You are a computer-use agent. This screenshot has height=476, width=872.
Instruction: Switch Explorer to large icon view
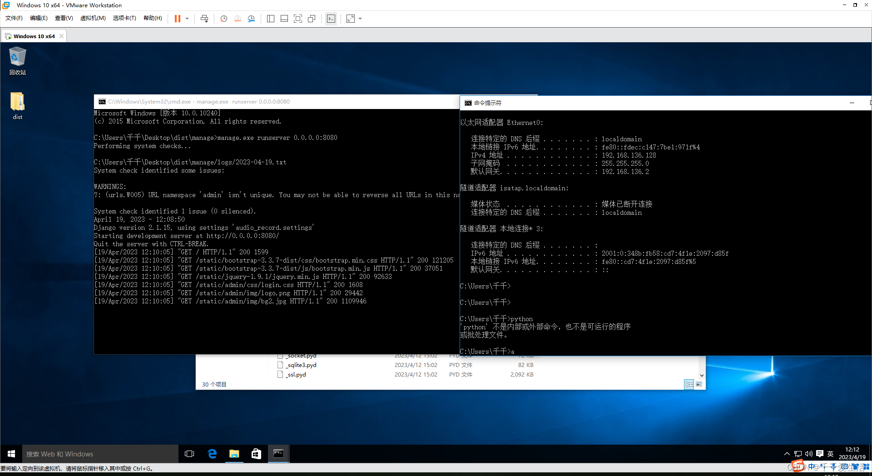[x=699, y=384]
